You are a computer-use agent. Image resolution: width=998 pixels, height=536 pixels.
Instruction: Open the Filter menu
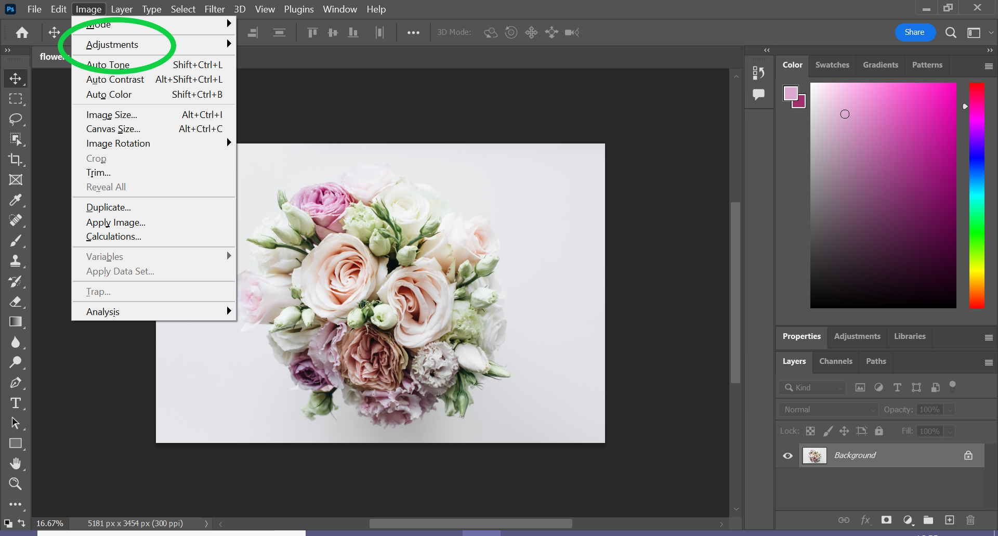(x=214, y=9)
